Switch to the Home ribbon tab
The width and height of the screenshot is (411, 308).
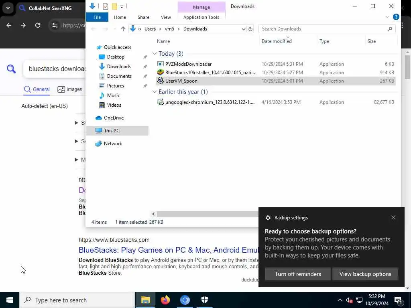(x=120, y=17)
